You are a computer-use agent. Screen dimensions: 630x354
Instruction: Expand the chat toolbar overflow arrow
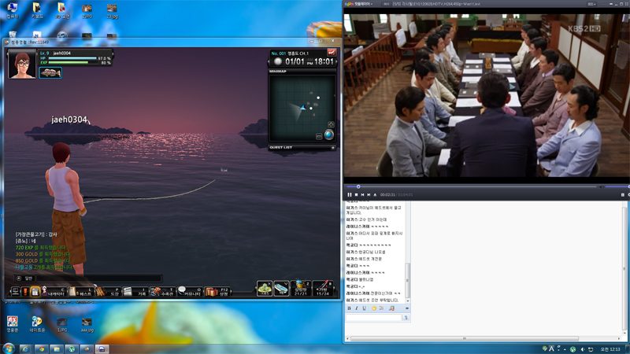(406, 308)
